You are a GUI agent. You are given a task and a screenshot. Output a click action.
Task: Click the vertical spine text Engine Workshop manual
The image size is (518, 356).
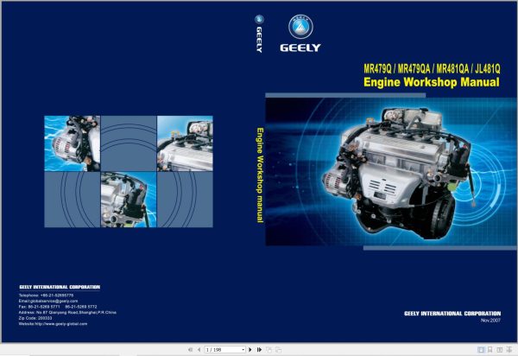click(261, 175)
